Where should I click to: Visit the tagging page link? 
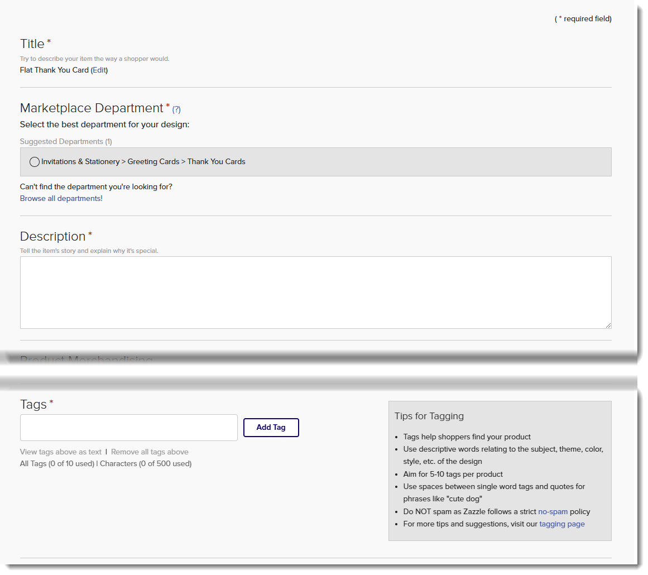[x=562, y=524]
